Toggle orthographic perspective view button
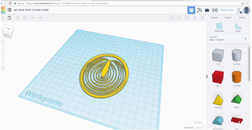The width and height of the screenshot is (252, 130). pyautogui.click(x=2, y=68)
